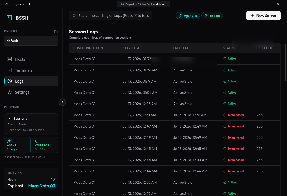287x196 pixels.
Task: Click the Settings gear icon
Action: (9, 92)
